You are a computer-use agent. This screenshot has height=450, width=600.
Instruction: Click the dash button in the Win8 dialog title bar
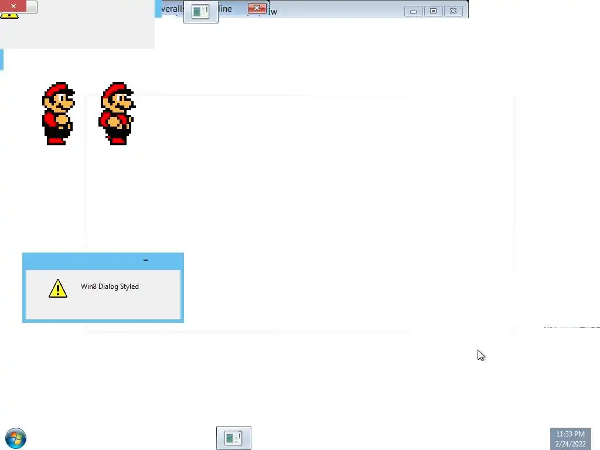coord(146,260)
